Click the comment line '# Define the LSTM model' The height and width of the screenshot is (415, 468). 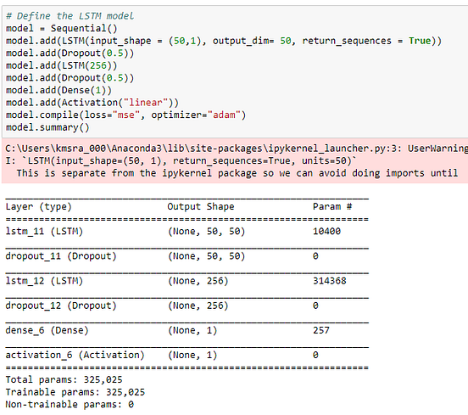coord(70,16)
